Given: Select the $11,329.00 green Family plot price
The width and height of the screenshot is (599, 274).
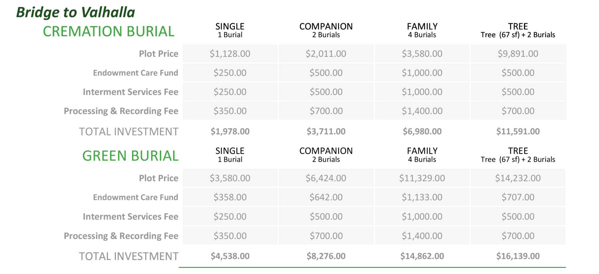Looking at the screenshot, I should point(422,178).
